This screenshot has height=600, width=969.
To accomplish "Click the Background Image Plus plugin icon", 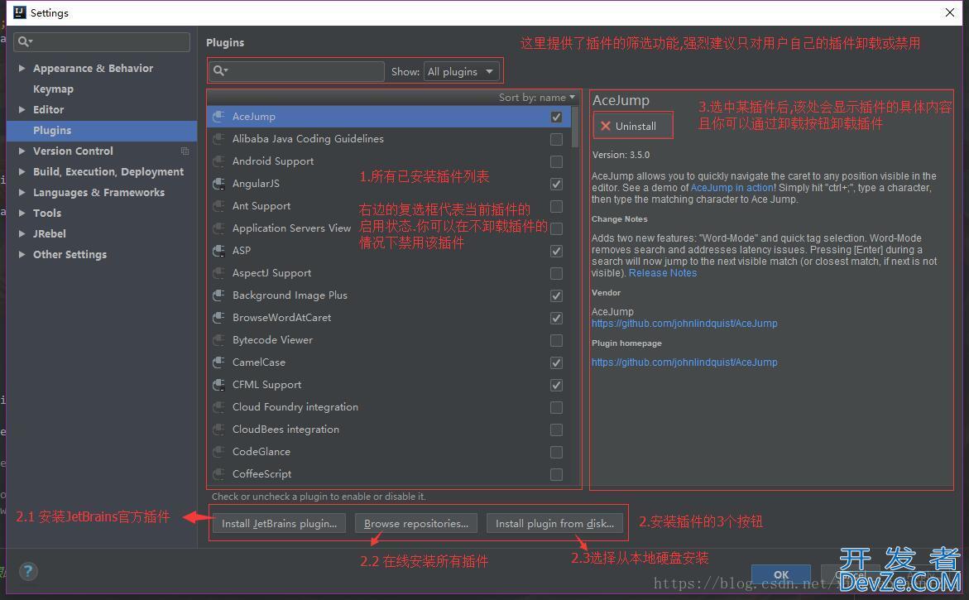I will click(218, 295).
